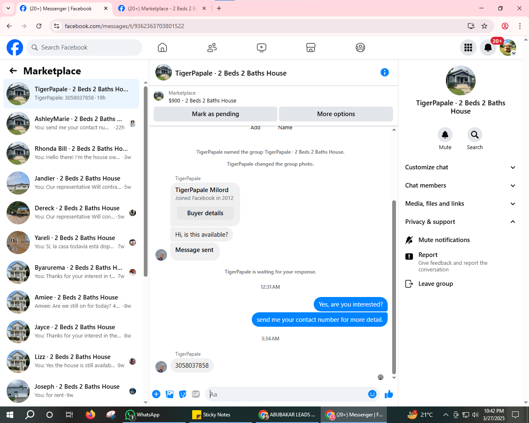The image size is (529, 423).
Task: Click the Search Facebook field
Action: click(x=84, y=48)
